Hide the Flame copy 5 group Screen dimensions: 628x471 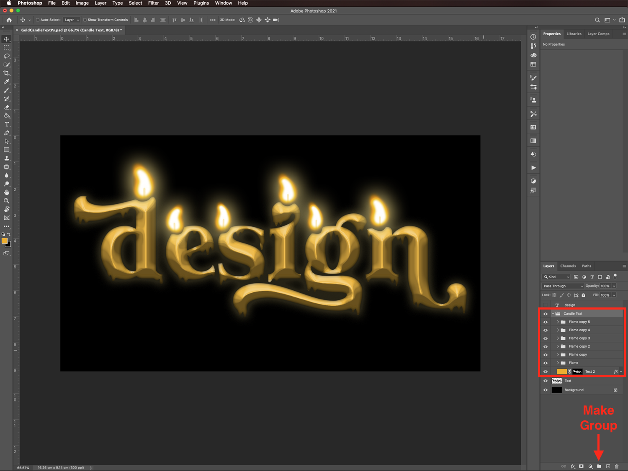pos(546,322)
